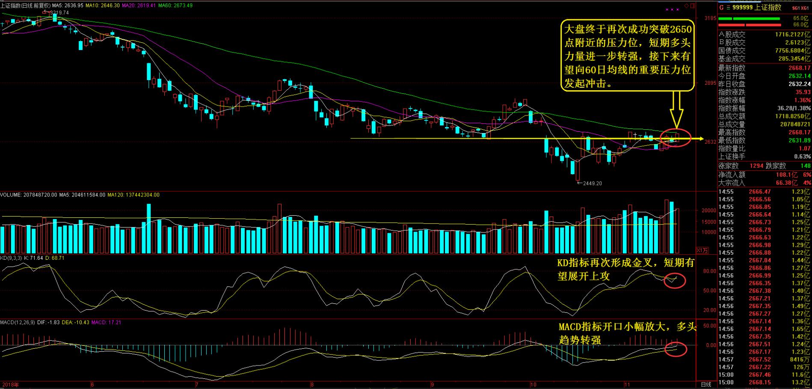Click the SG1 tag in the quote header

(x=795, y=8)
